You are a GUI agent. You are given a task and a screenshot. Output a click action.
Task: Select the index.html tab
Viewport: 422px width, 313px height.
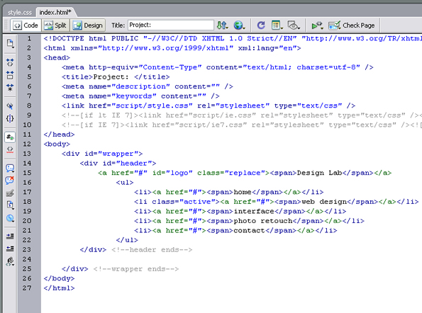point(55,12)
